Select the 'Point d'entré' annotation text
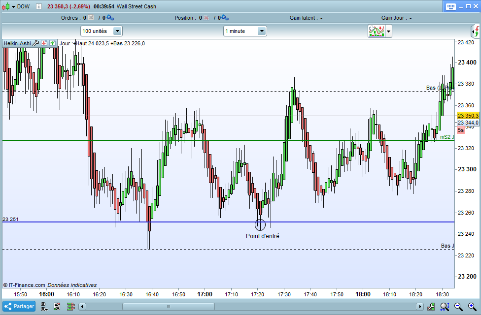 click(x=263, y=236)
